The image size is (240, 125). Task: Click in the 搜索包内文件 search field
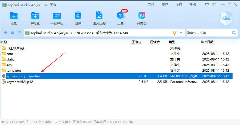209,33
